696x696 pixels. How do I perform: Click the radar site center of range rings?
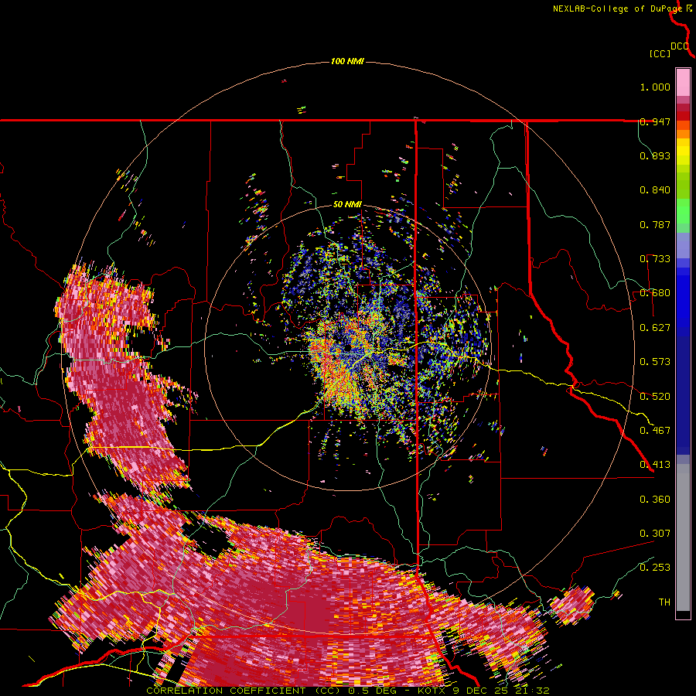(347, 349)
